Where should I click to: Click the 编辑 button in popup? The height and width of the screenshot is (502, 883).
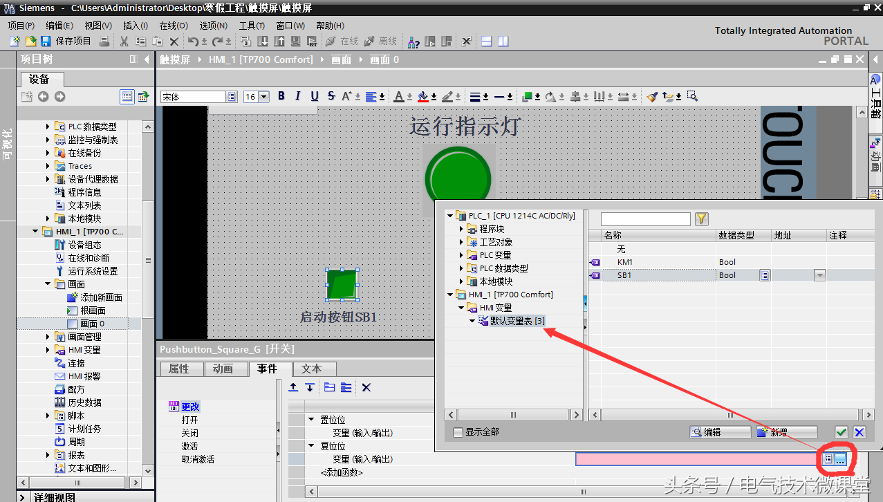pyautogui.click(x=720, y=432)
